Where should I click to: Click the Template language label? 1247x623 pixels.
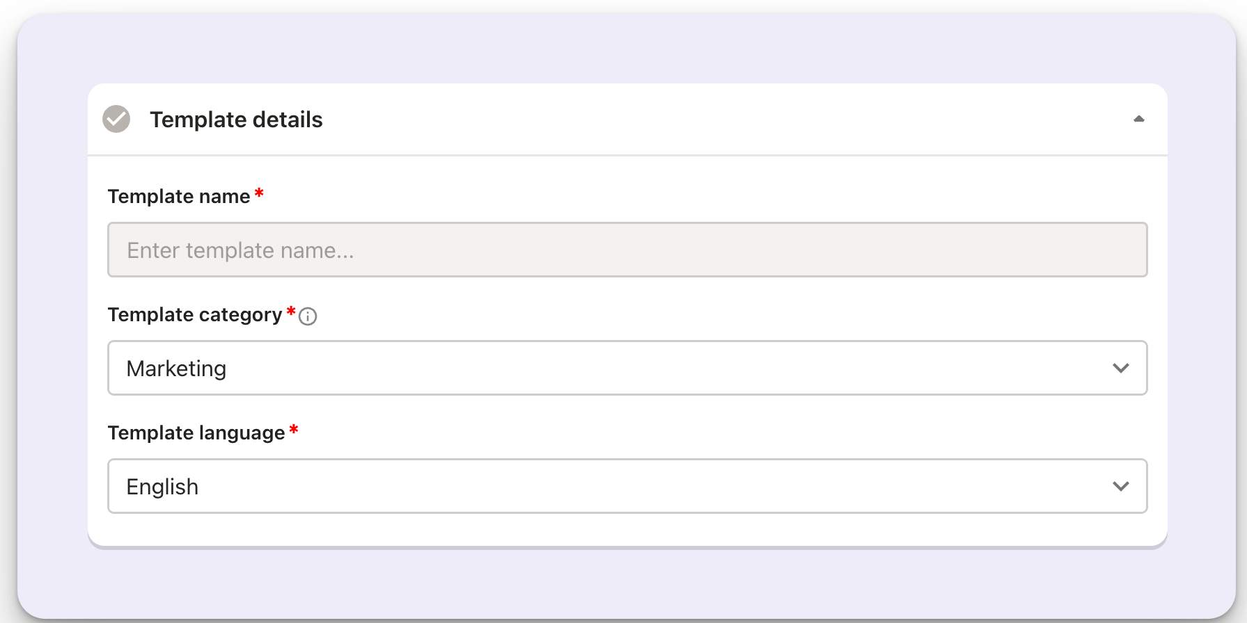(x=196, y=433)
